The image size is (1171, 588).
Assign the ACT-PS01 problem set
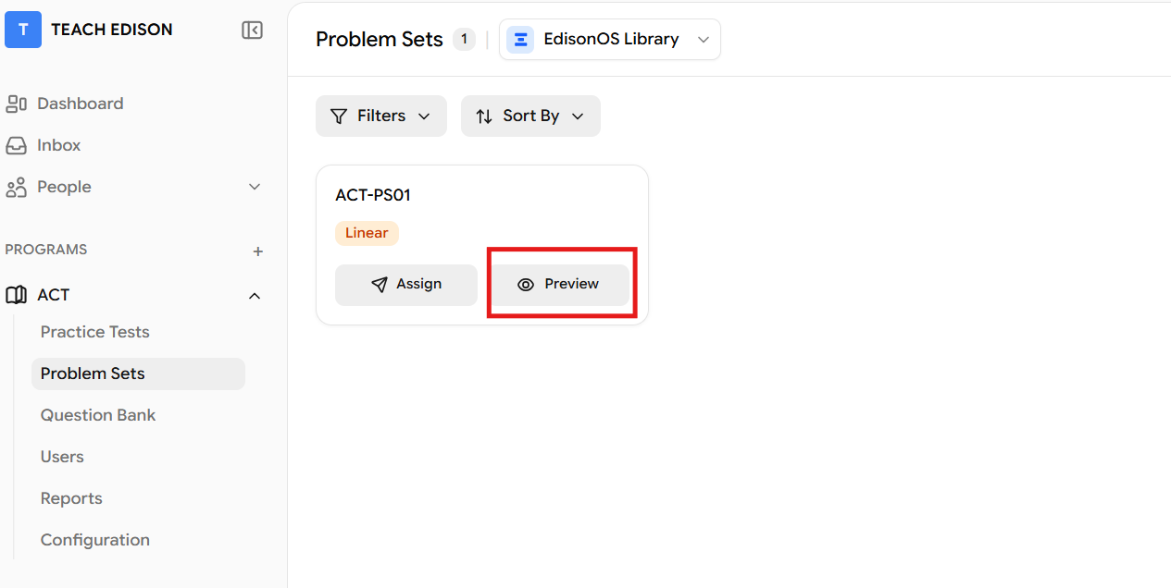[x=406, y=285]
